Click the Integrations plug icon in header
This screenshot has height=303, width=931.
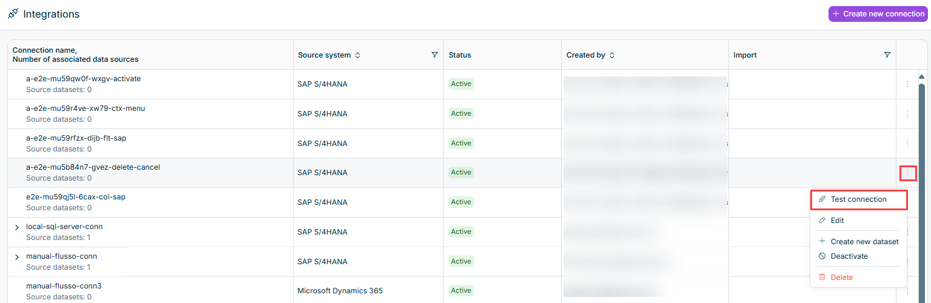tap(13, 13)
